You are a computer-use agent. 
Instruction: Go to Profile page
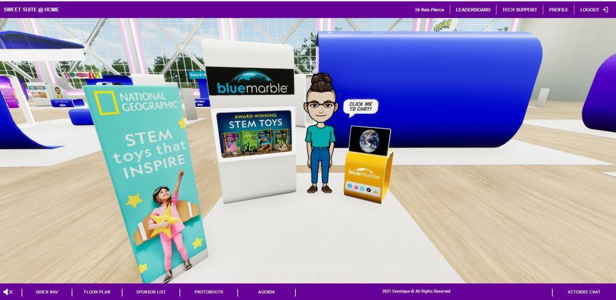[558, 9]
